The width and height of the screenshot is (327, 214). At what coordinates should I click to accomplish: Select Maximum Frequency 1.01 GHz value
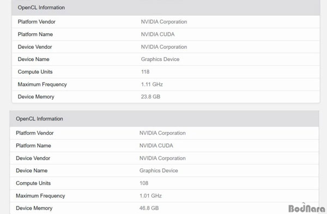(150, 196)
